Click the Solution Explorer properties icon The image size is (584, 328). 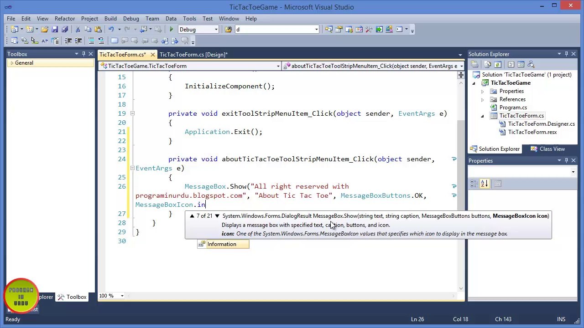pyautogui.click(x=474, y=65)
